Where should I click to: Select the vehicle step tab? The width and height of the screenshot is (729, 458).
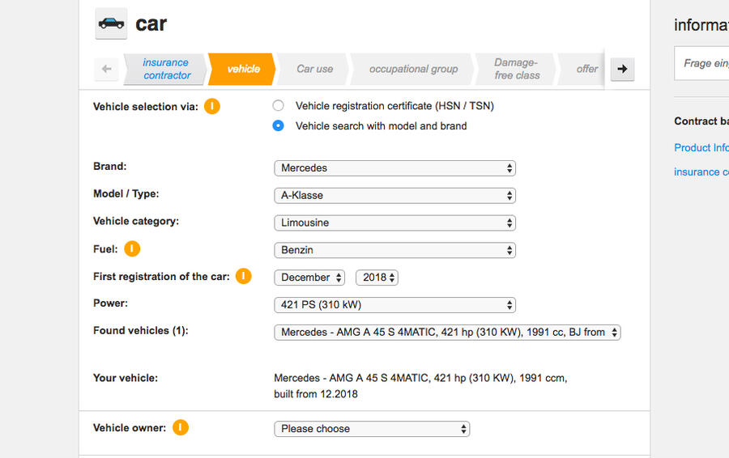[243, 69]
